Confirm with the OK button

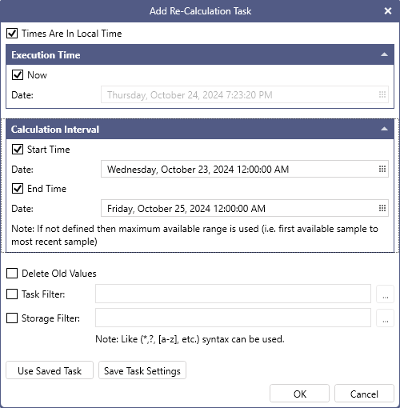299,394
